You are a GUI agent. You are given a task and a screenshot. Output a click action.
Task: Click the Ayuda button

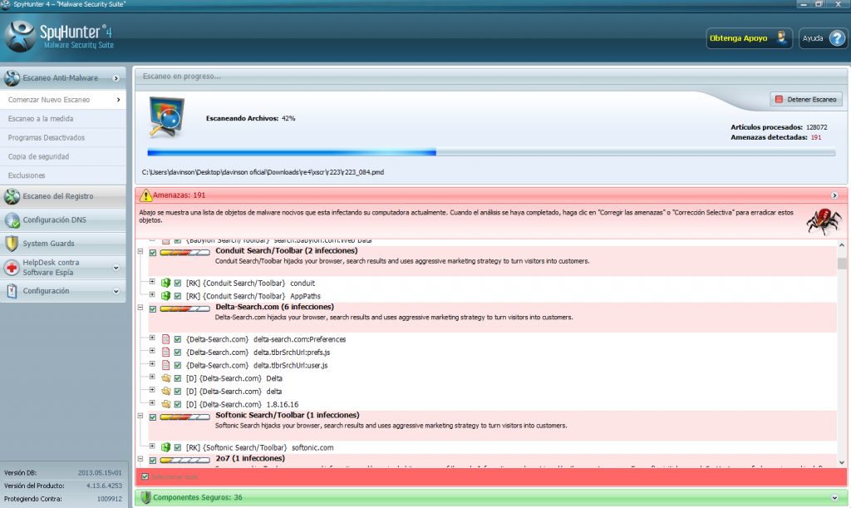(x=823, y=38)
